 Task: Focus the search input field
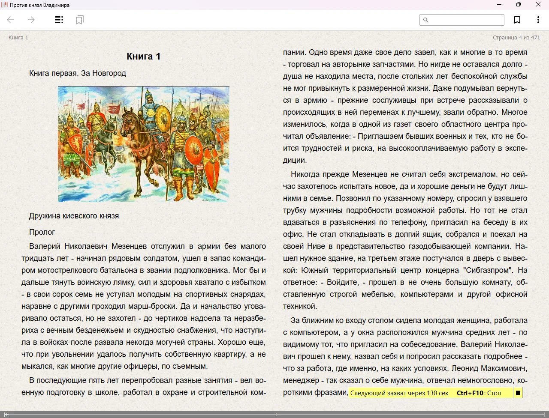tap(465, 20)
